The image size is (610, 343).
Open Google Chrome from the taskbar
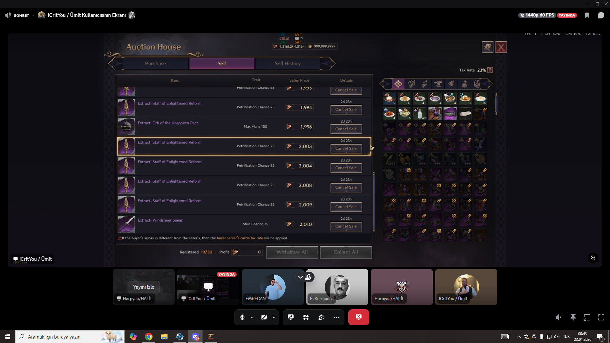point(149,337)
